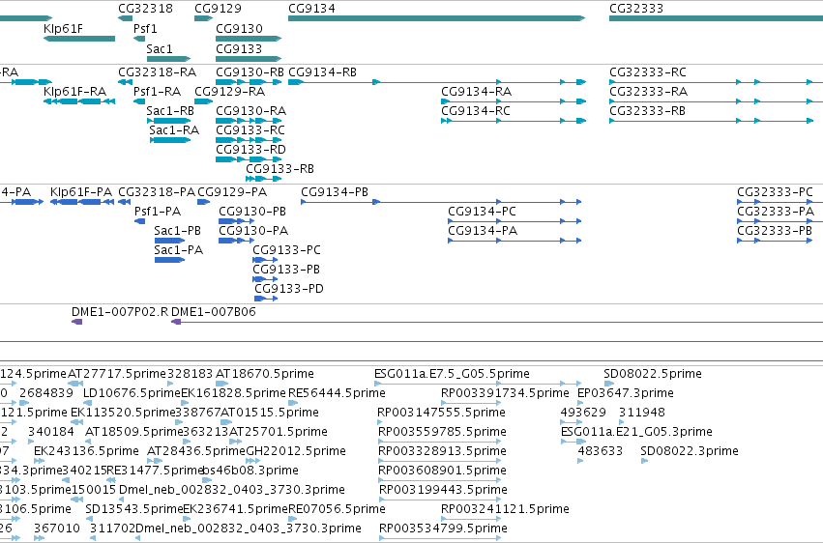Click transcript Psf1-RA
Image resolution: width=823 pixels, height=543 pixels.
(139, 101)
